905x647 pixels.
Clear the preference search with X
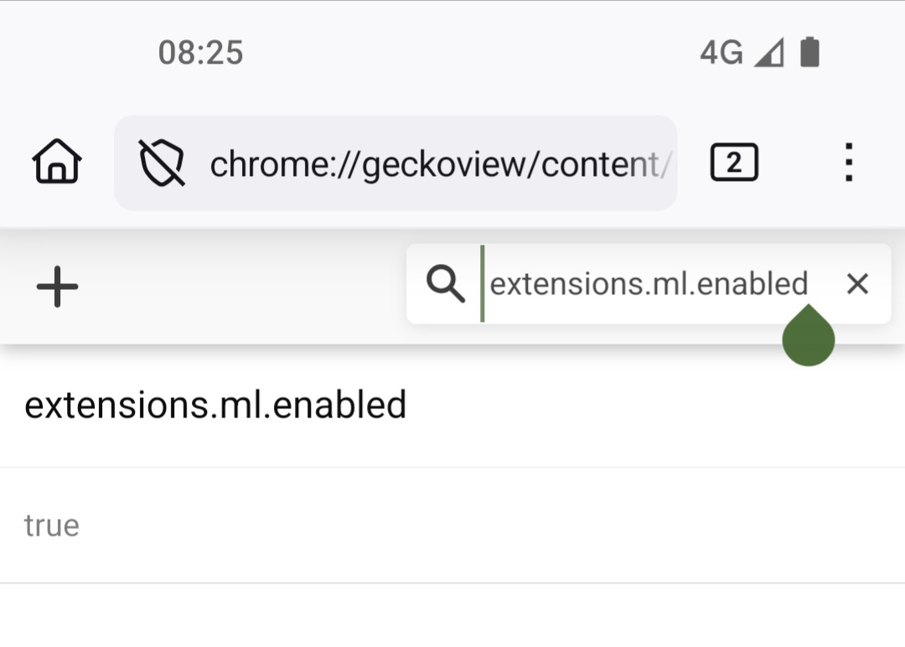(x=857, y=285)
